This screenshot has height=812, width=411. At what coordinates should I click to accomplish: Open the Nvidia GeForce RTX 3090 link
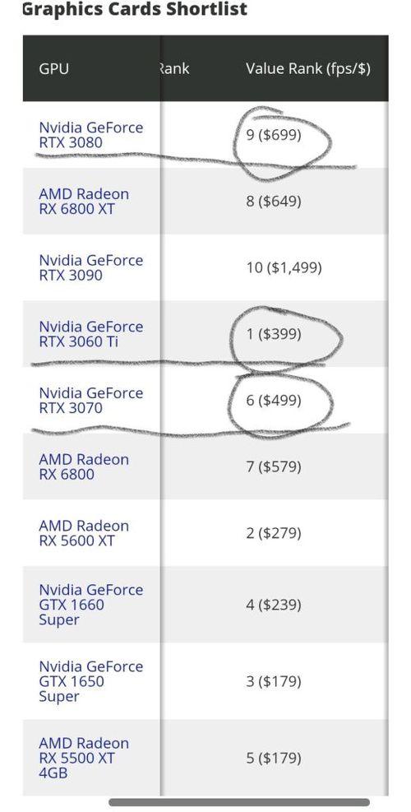point(90,267)
